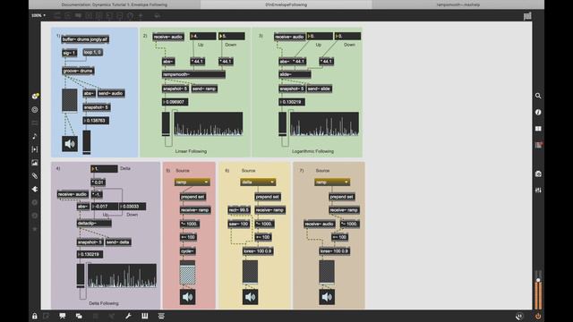Viewport: 573px width, 322px height.
Task: Click the 'rect~ 99.5' object in panel 6
Action: 239,210
